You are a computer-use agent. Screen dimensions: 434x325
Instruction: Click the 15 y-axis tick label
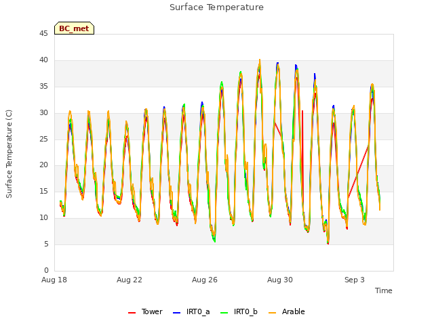point(43,191)
